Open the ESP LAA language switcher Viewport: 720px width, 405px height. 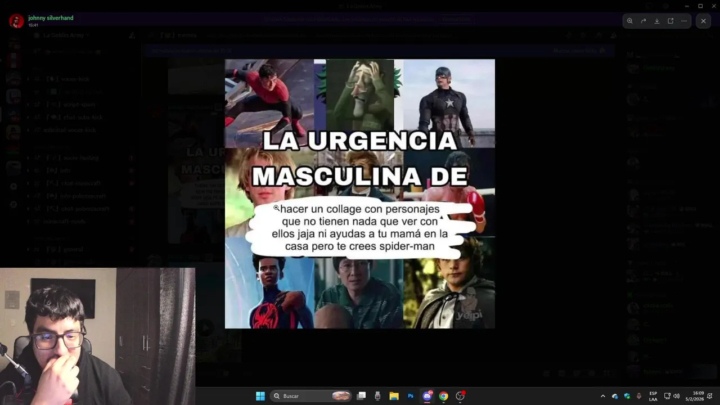pos(653,396)
